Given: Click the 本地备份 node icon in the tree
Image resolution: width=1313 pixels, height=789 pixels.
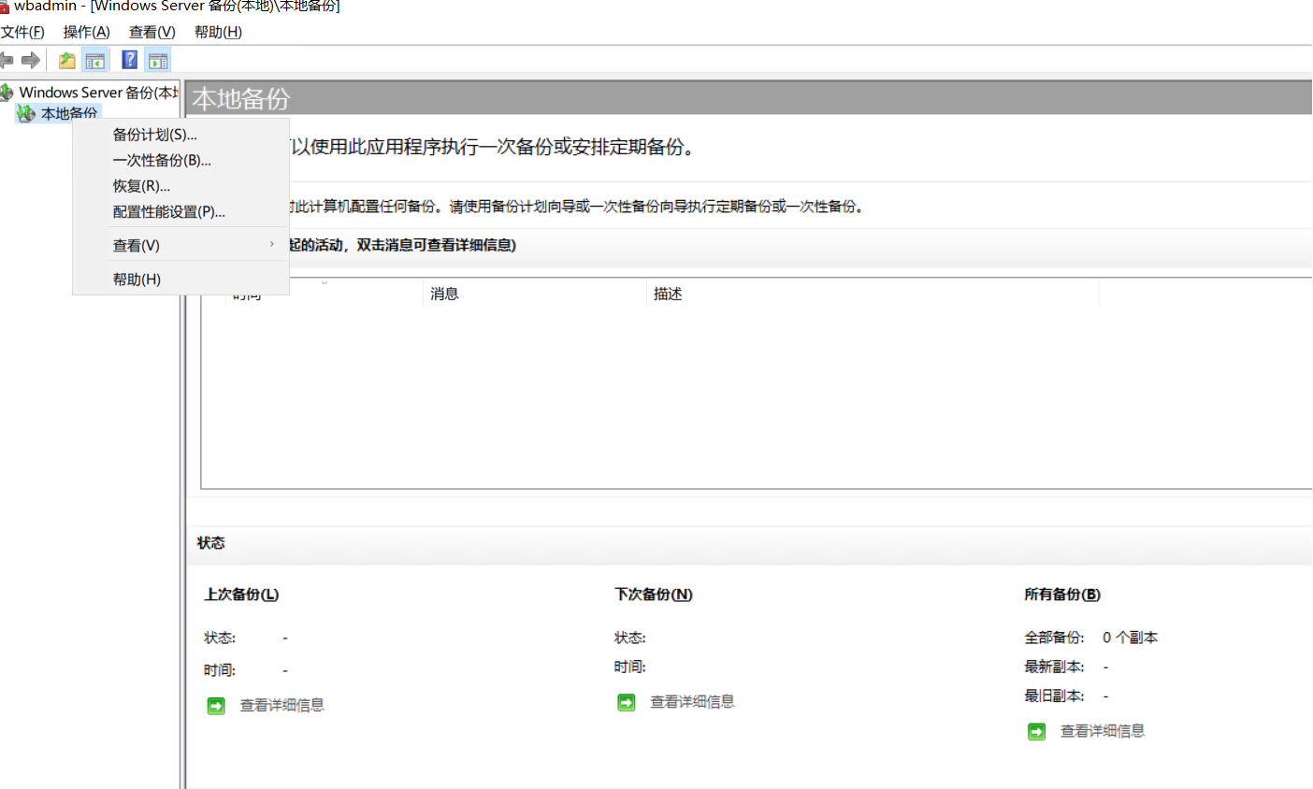Looking at the screenshot, I should 26,113.
